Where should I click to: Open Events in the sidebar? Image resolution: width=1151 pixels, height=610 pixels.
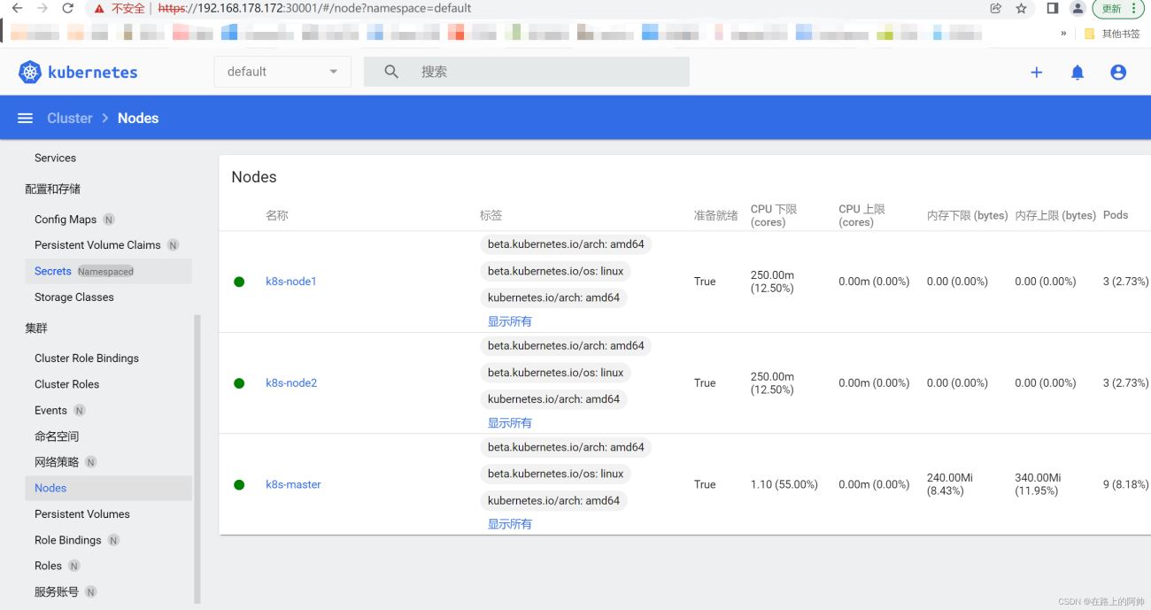(x=50, y=411)
